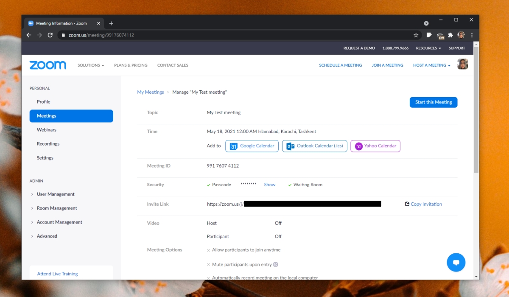Add the meeting to Google Calendar
The height and width of the screenshot is (297, 509).
coord(252,146)
